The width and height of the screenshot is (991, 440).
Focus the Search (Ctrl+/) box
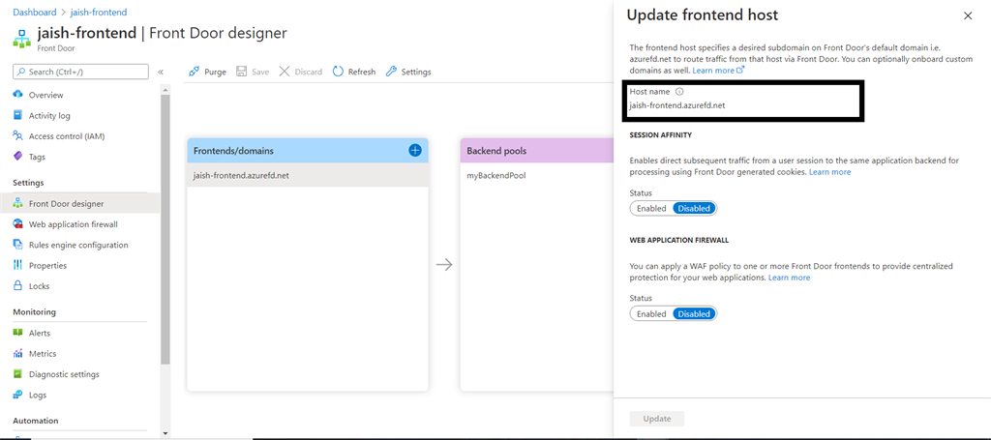pyautogui.click(x=81, y=72)
